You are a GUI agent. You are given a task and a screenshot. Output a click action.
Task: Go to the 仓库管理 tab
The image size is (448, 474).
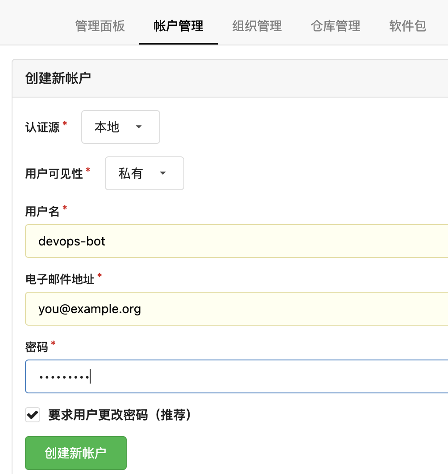pyautogui.click(x=335, y=26)
